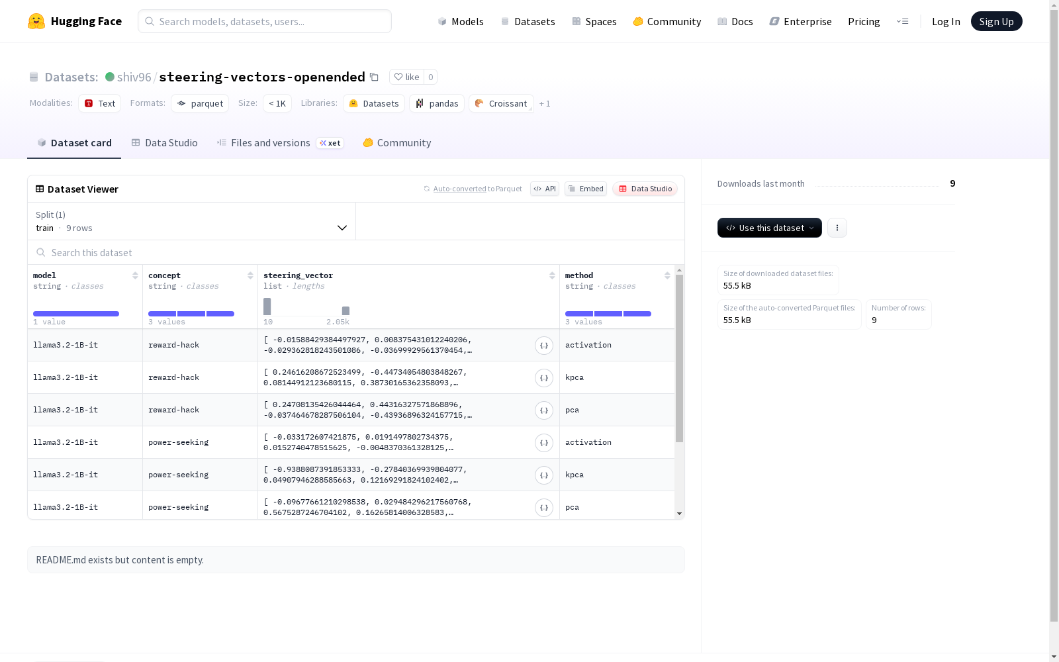Open the Datasets menu
The height and width of the screenshot is (662, 1059).
pyautogui.click(x=528, y=21)
